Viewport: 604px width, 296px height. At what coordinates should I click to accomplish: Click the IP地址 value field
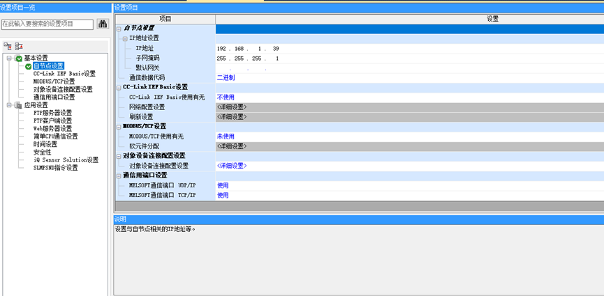[248, 49]
